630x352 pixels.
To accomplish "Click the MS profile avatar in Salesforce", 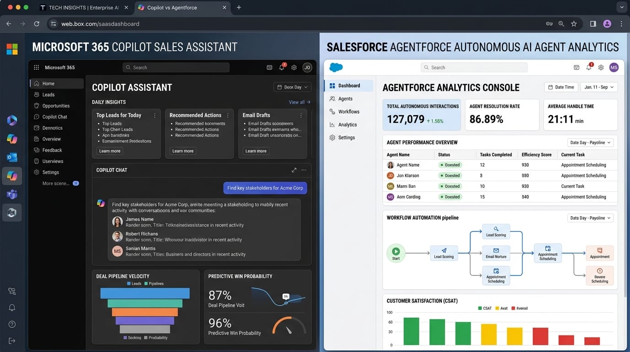I will click(614, 67).
